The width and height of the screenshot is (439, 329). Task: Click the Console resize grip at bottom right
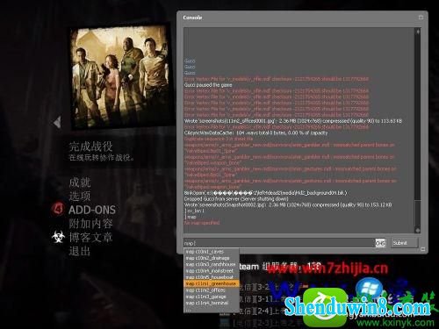[423, 249]
